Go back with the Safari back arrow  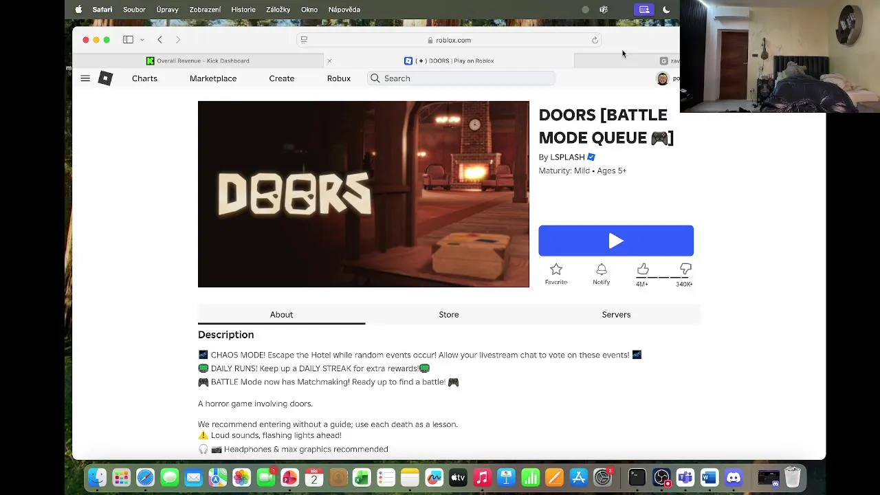159,40
